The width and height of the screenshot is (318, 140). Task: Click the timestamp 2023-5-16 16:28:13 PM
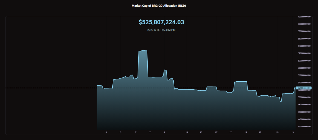[161, 30]
